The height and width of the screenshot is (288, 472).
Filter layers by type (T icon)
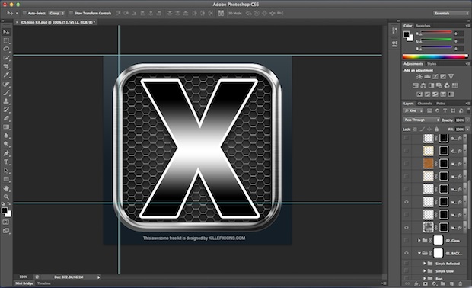[445, 111]
